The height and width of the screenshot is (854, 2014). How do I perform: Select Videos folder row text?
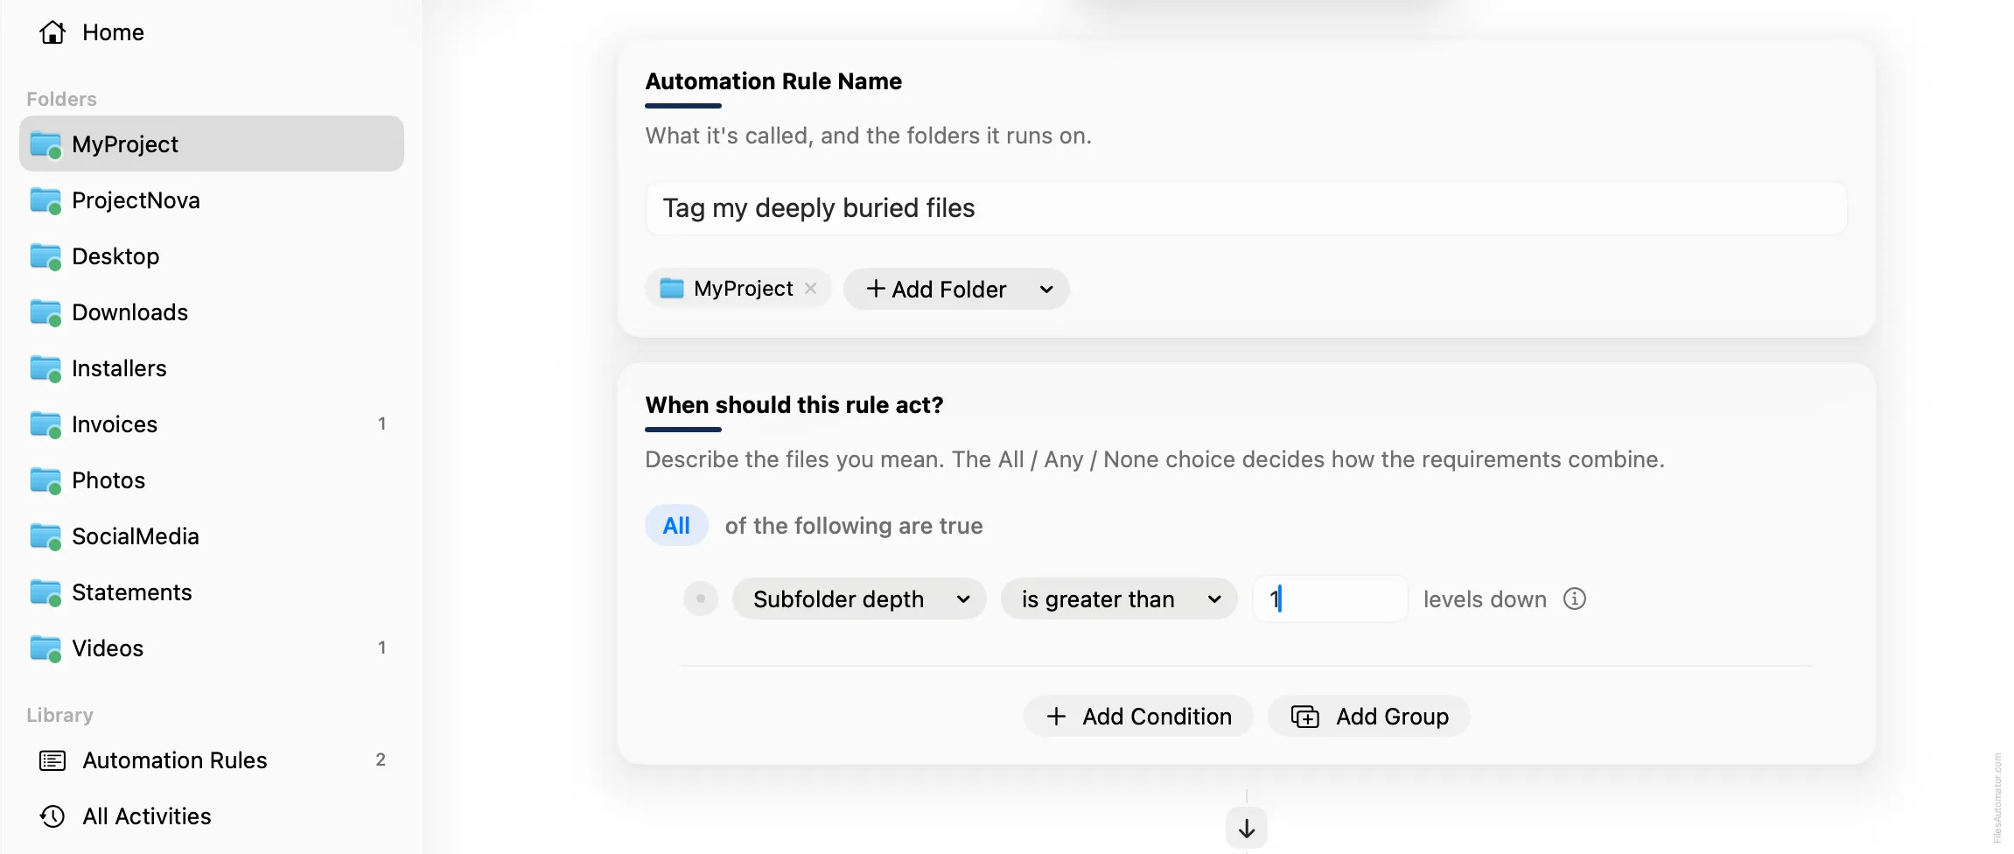click(108, 648)
